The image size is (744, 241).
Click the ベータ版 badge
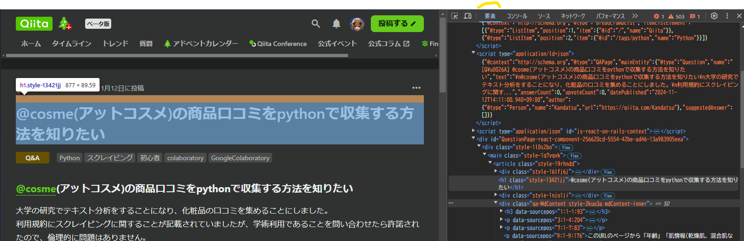point(98,24)
